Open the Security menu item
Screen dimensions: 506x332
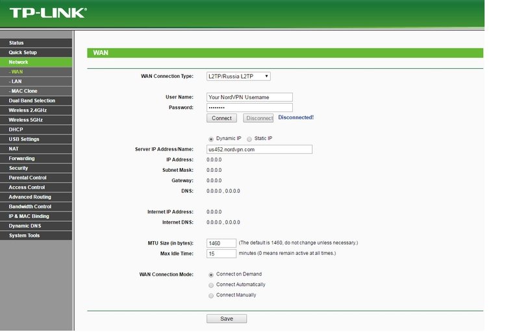[x=36, y=168]
